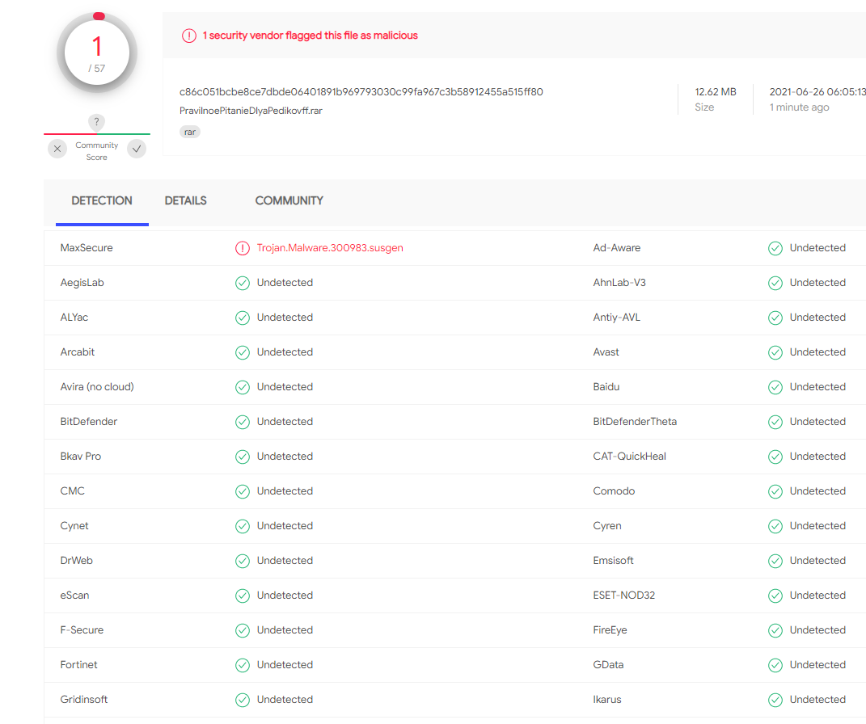Click the green check icon in Antiy-AVL row

click(775, 318)
